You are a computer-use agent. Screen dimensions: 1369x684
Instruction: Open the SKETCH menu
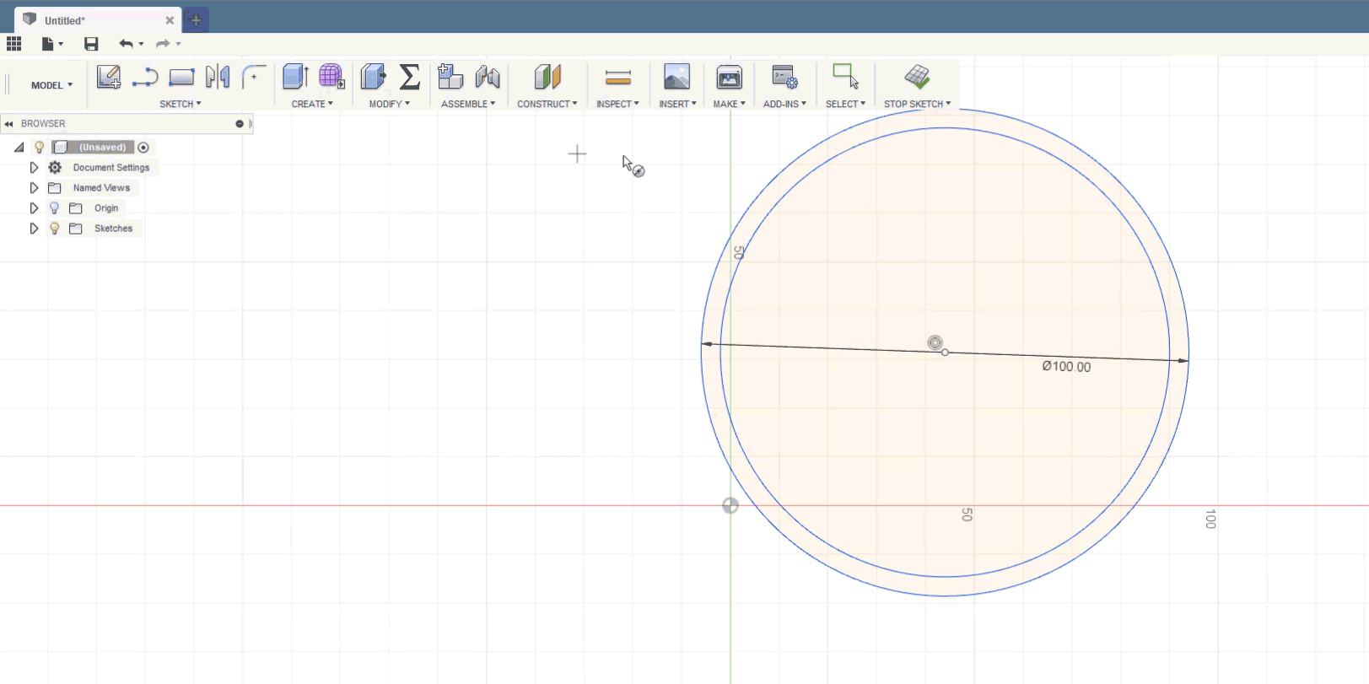click(181, 104)
